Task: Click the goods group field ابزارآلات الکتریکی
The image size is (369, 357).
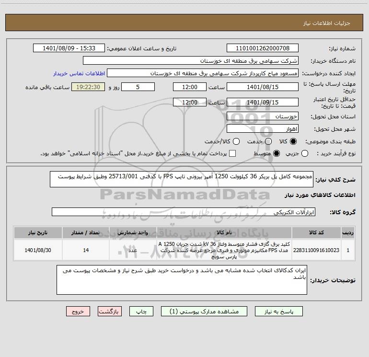Action: point(184,212)
